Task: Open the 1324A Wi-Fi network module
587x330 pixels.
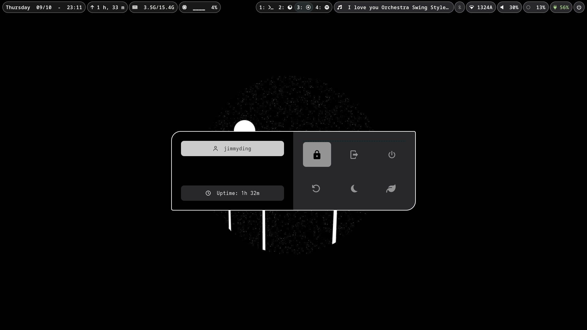Action: tap(481, 7)
